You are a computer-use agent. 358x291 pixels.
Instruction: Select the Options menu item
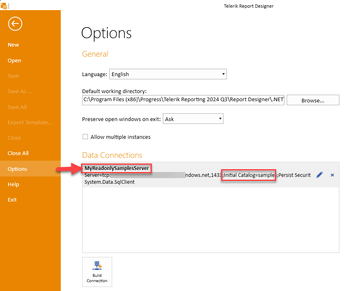coord(17,169)
